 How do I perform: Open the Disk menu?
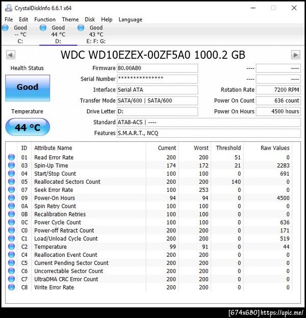point(90,19)
